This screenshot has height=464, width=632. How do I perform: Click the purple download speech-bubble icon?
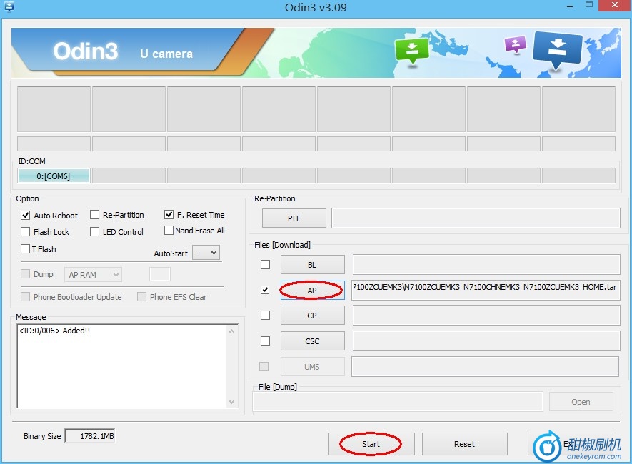(x=515, y=45)
